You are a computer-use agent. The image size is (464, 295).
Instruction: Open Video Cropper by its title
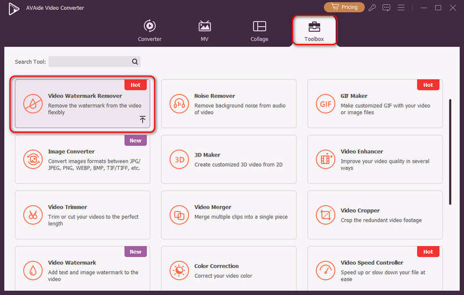pyautogui.click(x=360, y=210)
